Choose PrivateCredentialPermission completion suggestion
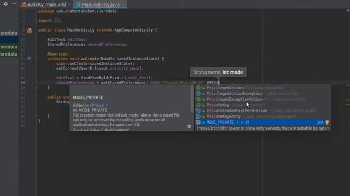Screen dimensions: 350x196 (x=262, y=111)
